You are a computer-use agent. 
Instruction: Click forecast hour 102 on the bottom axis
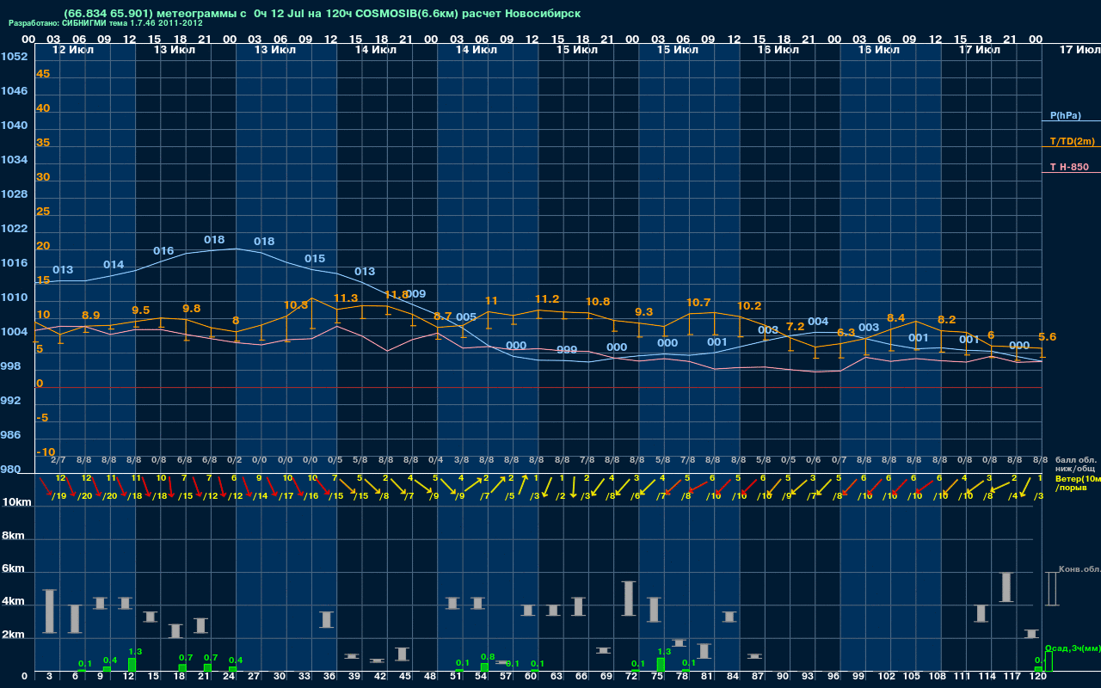coord(886,677)
